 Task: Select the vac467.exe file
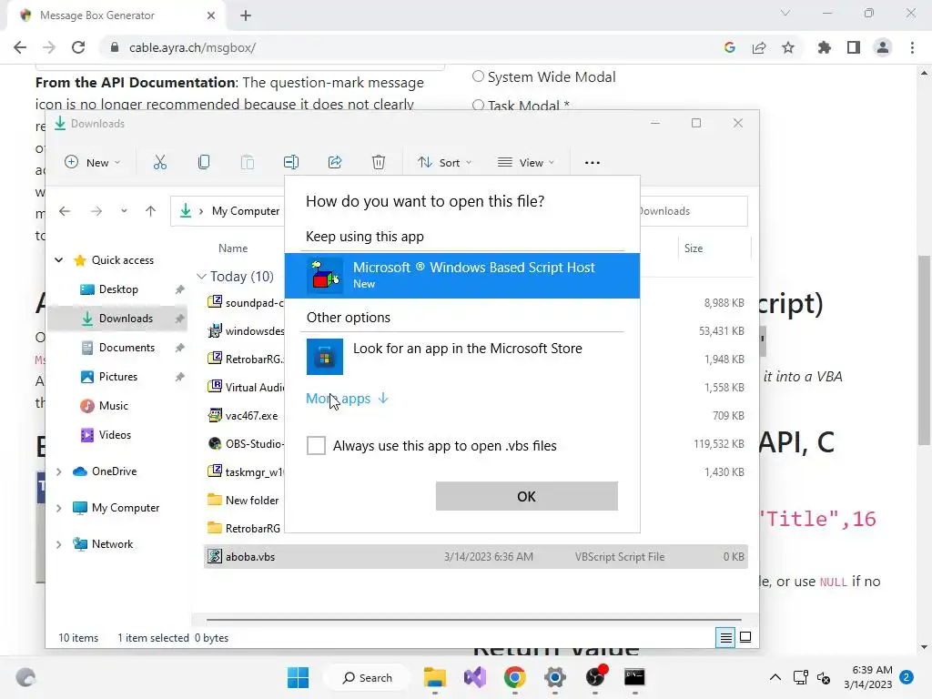[244, 415]
